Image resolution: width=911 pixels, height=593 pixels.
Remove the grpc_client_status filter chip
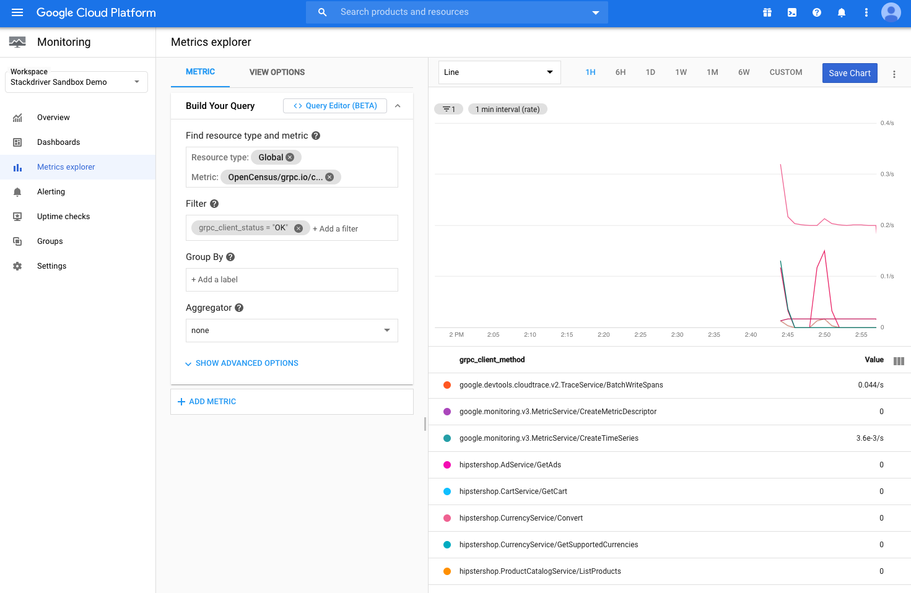tap(299, 228)
